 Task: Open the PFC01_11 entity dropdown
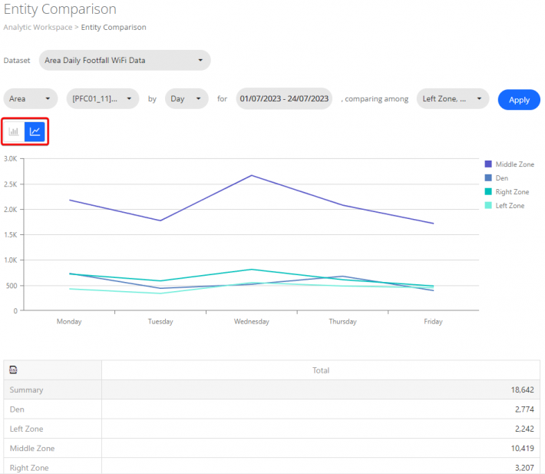coord(103,99)
